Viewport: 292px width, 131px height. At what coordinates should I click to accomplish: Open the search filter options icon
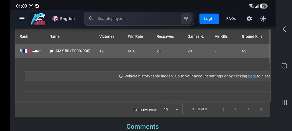[x=186, y=19]
